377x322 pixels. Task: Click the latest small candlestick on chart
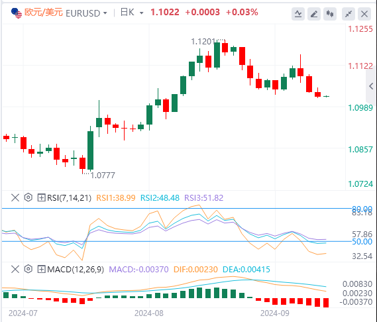pyautogui.click(x=326, y=96)
